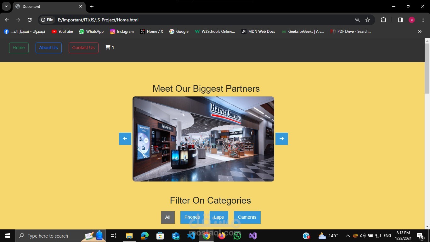Click the Harvey Norman store image
The image size is (430, 242).
(203, 139)
